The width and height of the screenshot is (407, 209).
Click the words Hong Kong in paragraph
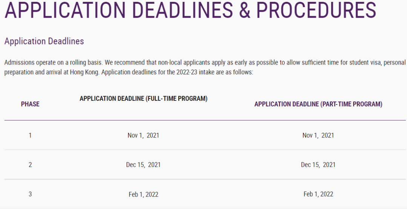coord(84,72)
